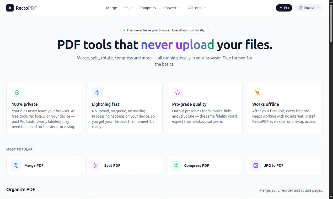Click the RectoPDF brand name link
The height and width of the screenshot is (199, 333).
point(26,8)
